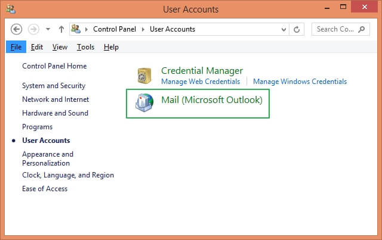
Task: Close the User Accounts window
Action: click(365, 7)
